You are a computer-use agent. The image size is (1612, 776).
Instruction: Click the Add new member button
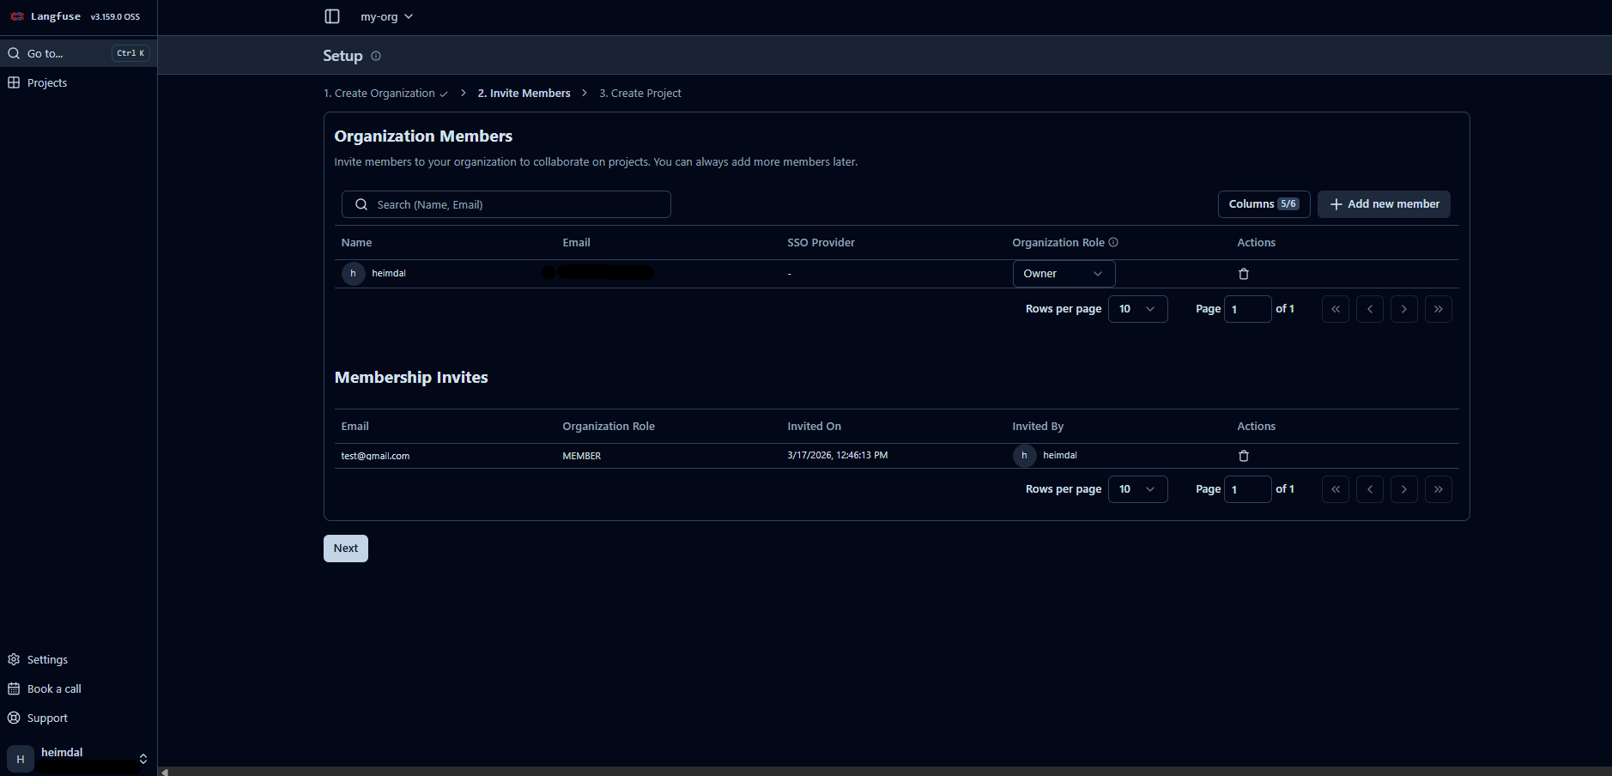(x=1383, y=203)
